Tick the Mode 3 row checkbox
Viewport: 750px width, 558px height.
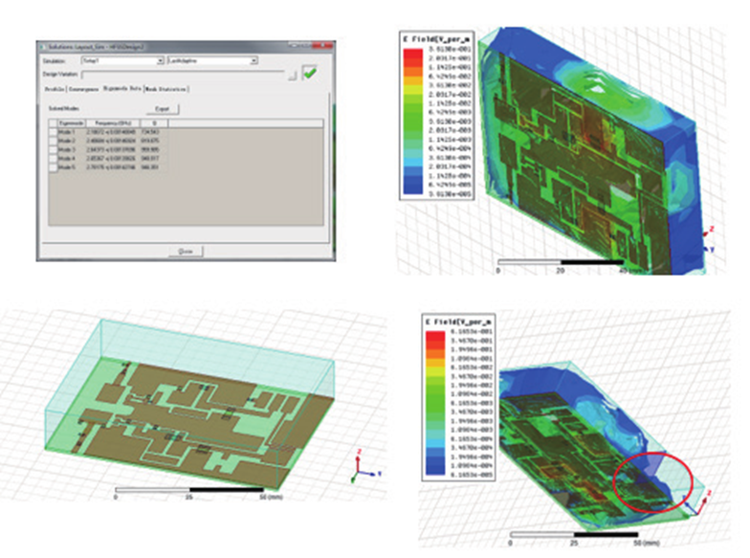(x=53, y=149)
